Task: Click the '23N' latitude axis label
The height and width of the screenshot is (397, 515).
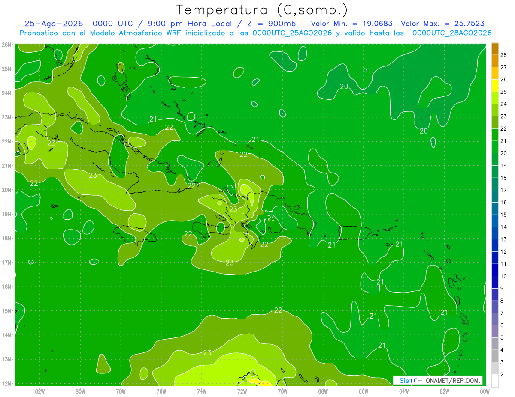Action: (x=6, y=117)
